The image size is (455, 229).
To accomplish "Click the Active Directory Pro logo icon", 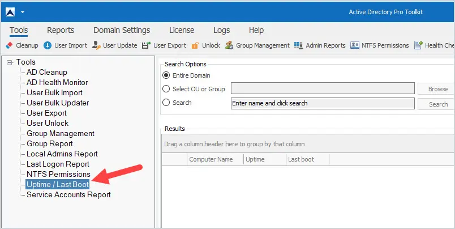I will (10, 12).
